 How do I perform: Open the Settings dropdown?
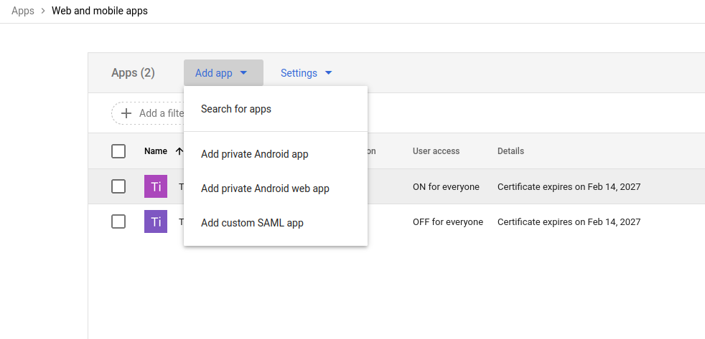click(306, 73)
